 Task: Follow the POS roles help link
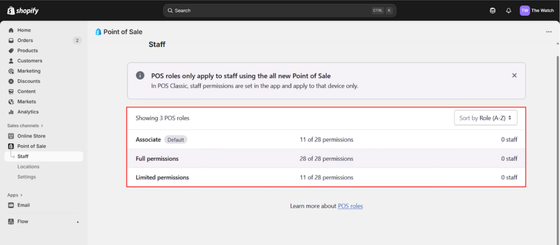tap(350, 206)
